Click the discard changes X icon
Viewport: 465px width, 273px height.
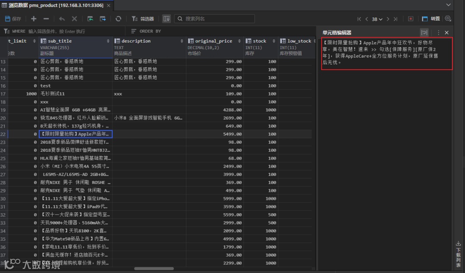pyautogui.click(x=74, y=18)
